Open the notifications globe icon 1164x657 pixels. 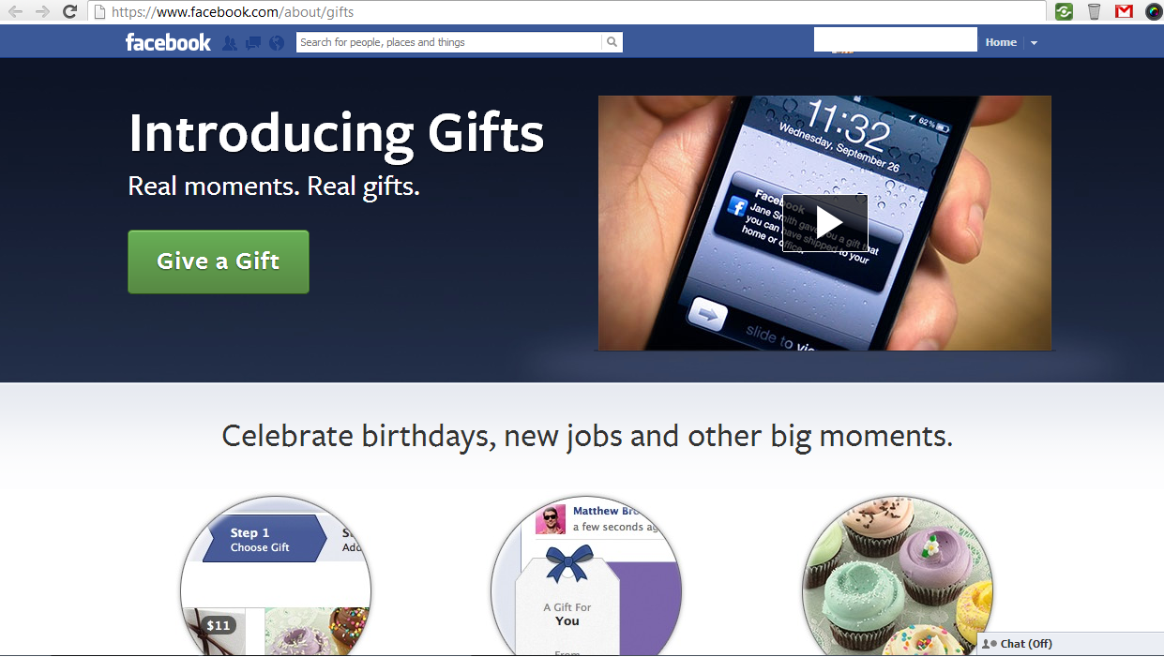(277, 43)
